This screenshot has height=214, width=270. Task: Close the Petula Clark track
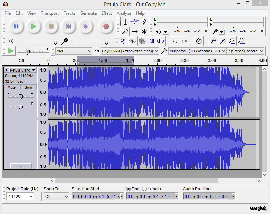(6, 70)
